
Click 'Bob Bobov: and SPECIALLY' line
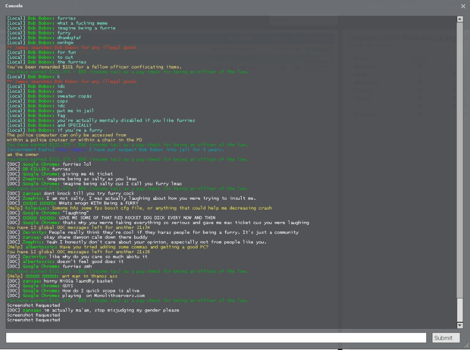[49, 126]
